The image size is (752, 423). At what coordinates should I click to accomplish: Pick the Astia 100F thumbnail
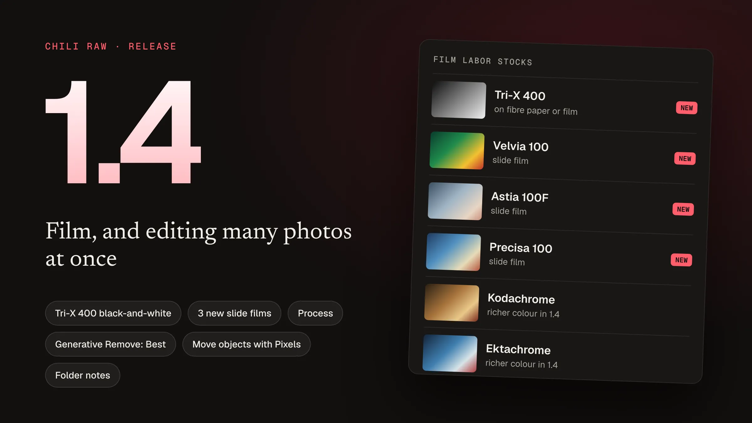pyautogui.click(x=455, y=201)
